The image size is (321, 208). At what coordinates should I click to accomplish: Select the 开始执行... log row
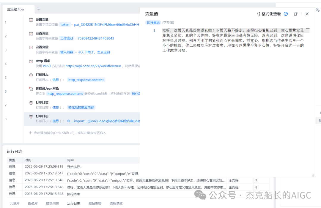(x=73, y=167)
